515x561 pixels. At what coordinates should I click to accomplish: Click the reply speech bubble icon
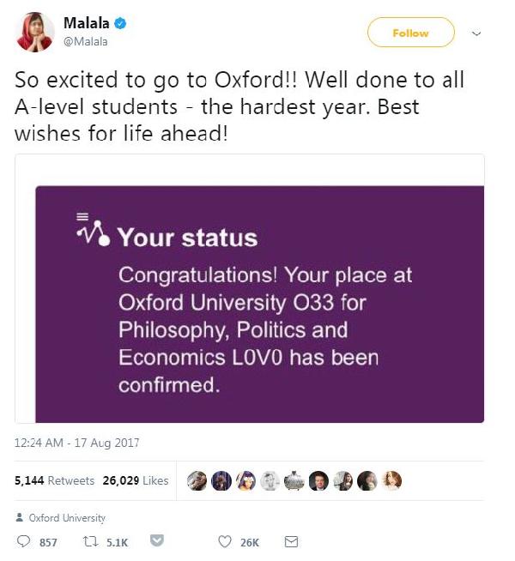click(x=24, y=541)
